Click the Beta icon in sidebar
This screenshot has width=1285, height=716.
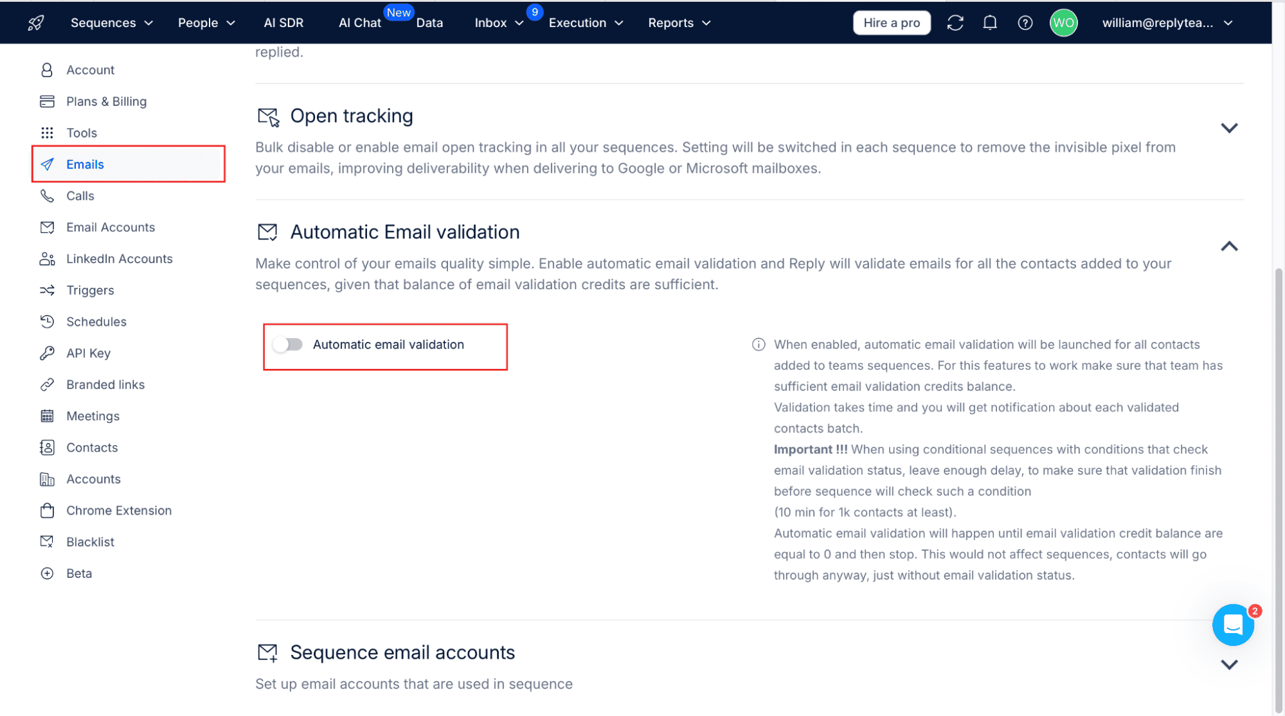(48, 572)
